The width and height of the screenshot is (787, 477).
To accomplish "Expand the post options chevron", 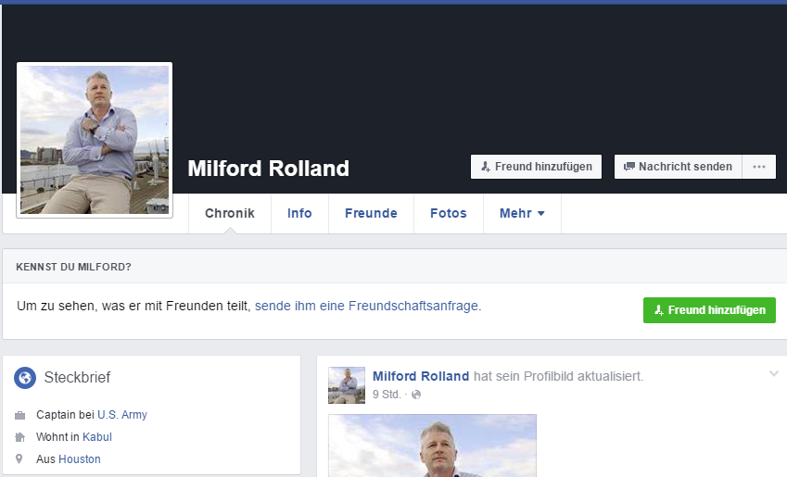I will [773, 373].
